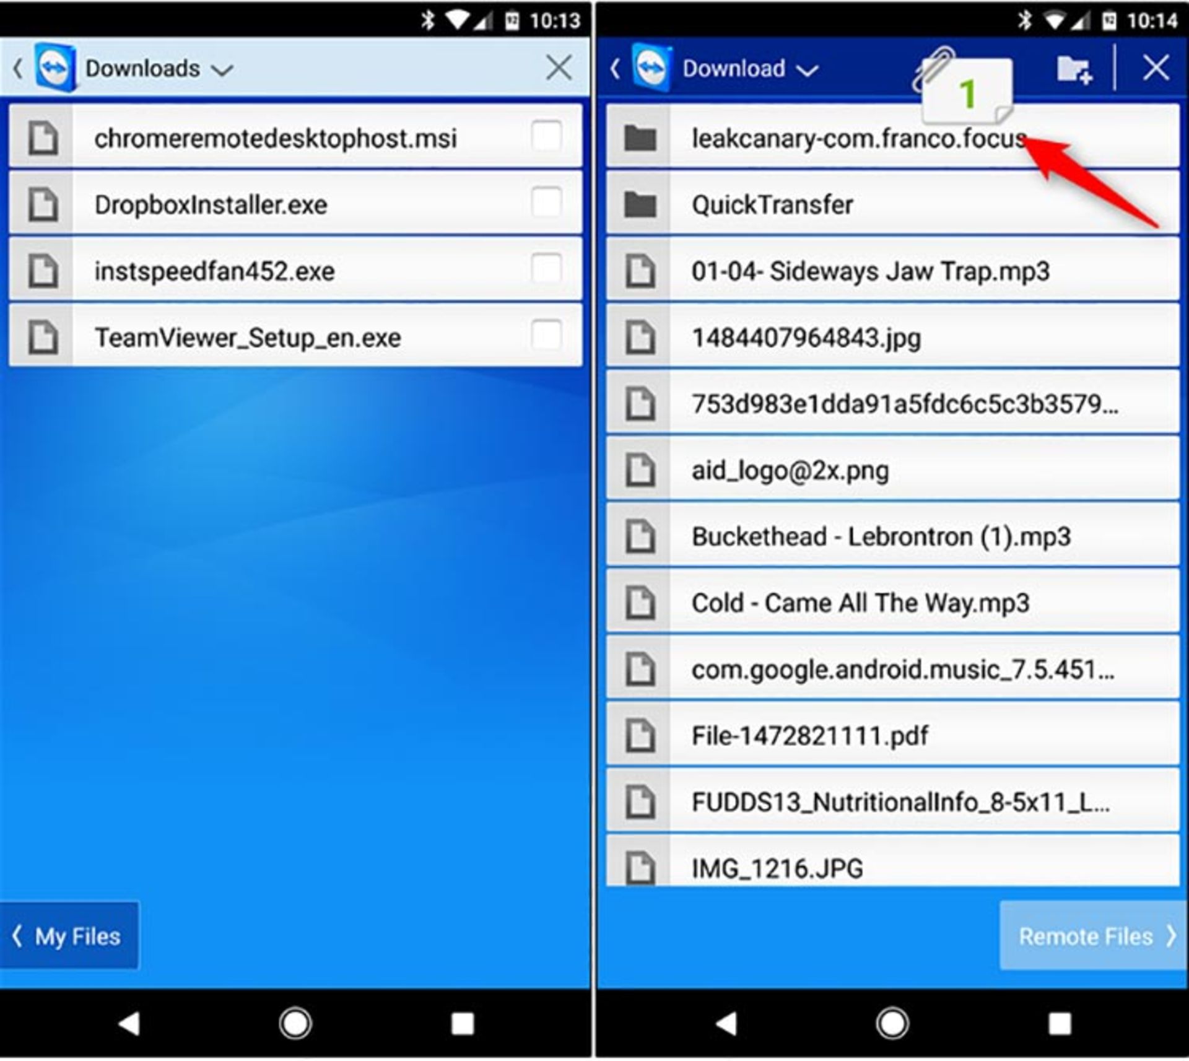Expand the Download folder dropdown on the right
1189x1061 pixels.
click(807, 70)
